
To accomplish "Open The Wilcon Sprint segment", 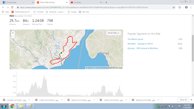I will [x=135, y=39].
